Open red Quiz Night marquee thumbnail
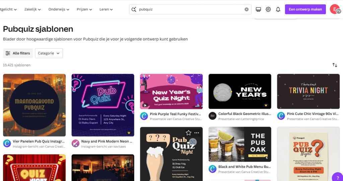Screen dimensions: 343x181 pos(35,168)
